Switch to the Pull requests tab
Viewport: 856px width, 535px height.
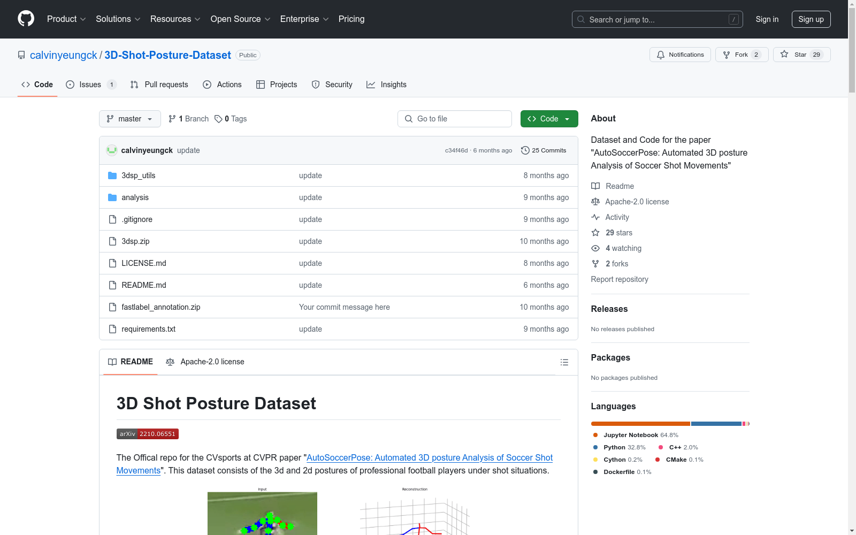pos(159,85)
